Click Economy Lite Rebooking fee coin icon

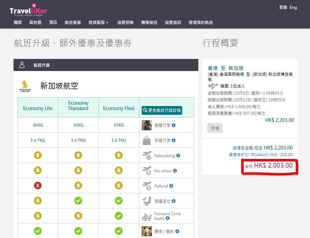pyautogui.click(x=38, y=155)
